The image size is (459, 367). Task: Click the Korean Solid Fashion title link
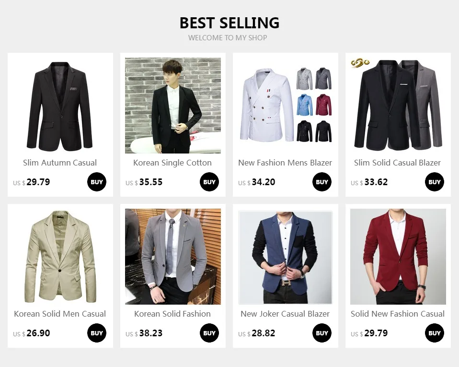[x=172, y=314]
